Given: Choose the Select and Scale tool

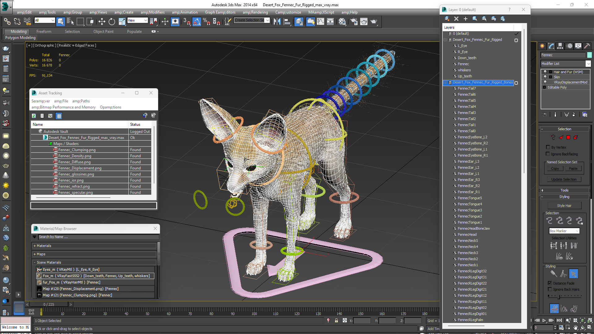Looking at the screenshot, I should pyautogui.click(x=122, y=21).
